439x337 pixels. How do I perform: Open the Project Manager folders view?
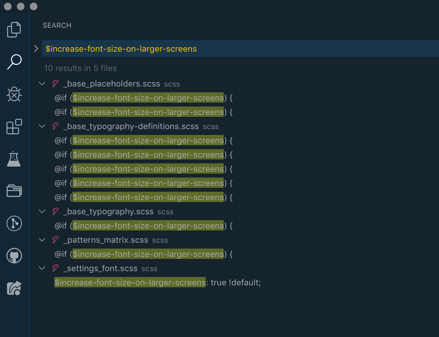pos(14,191)
